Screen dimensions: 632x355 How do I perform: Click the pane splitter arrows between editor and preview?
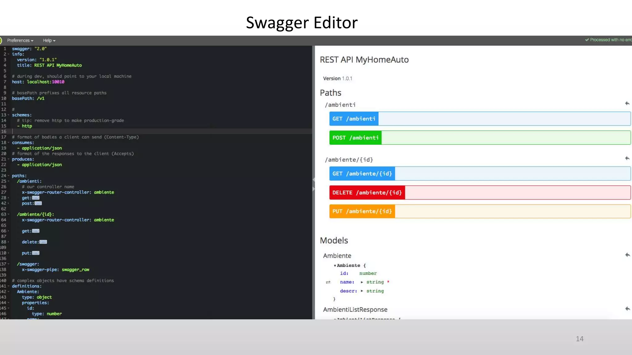(314, 184)
